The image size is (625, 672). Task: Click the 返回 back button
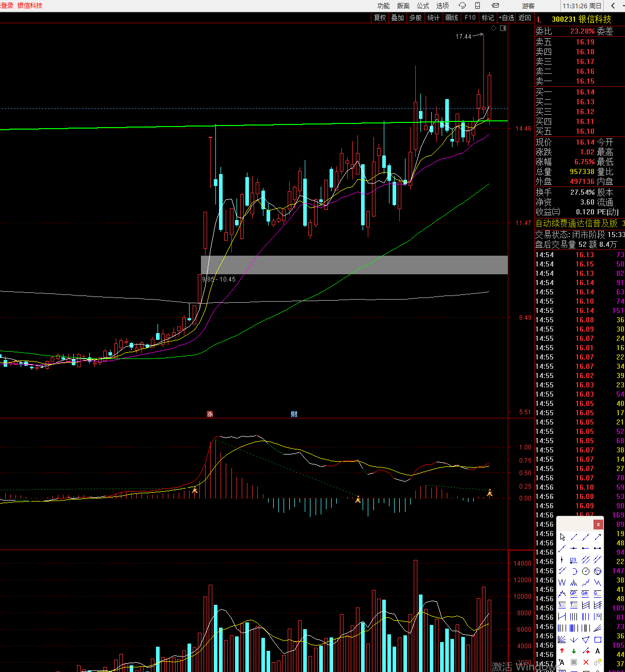pyautogui.click(x=525, y=18)
